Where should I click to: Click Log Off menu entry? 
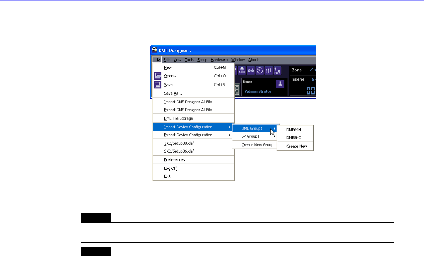pos(193,168)
